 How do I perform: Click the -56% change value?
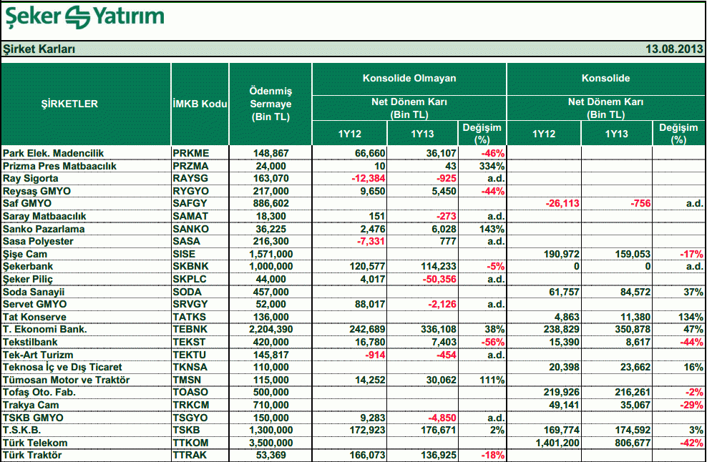(x=492, y=342)
